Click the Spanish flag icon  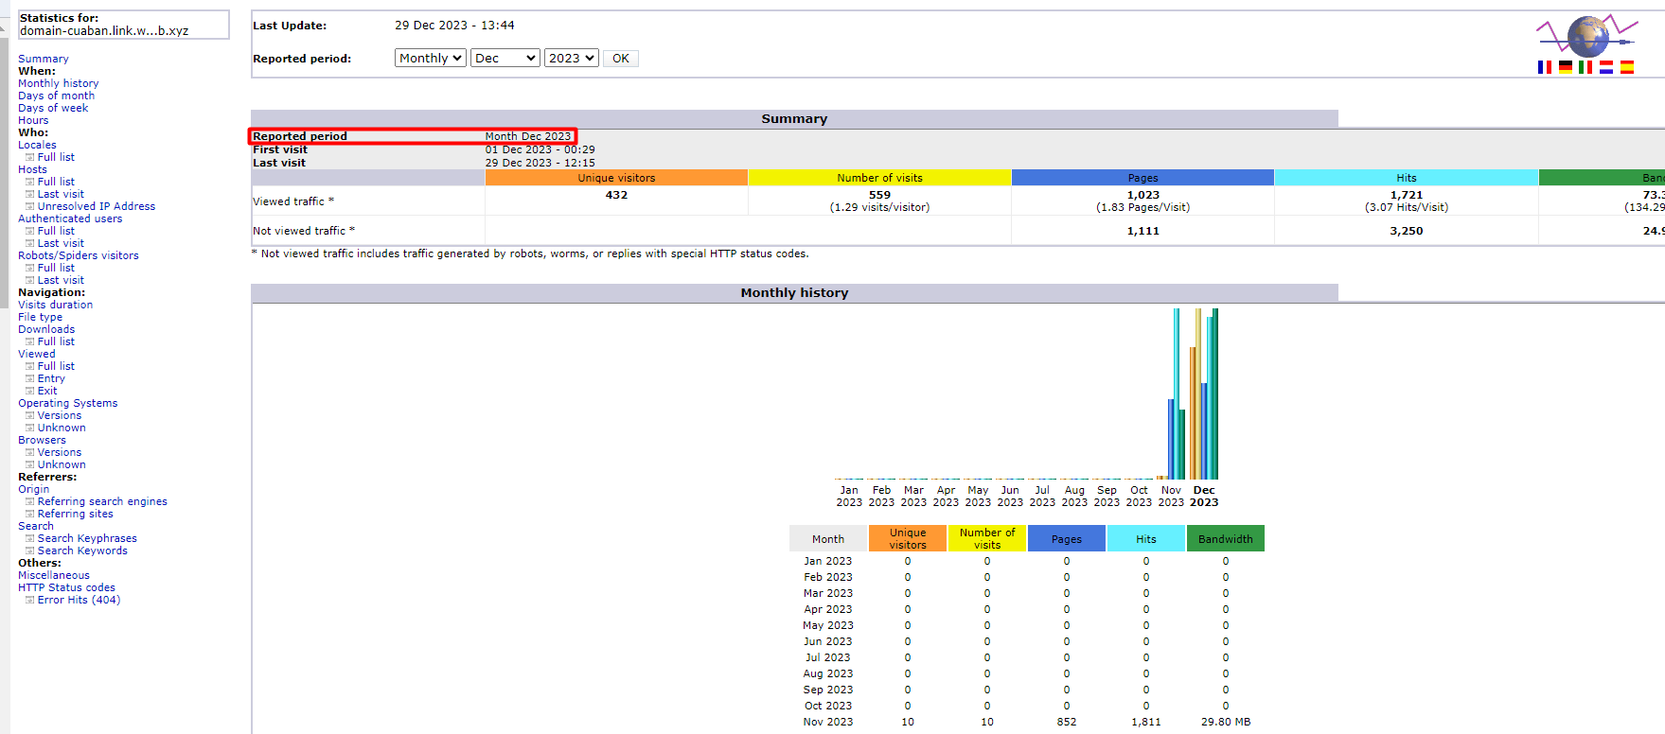point(1627,67)
